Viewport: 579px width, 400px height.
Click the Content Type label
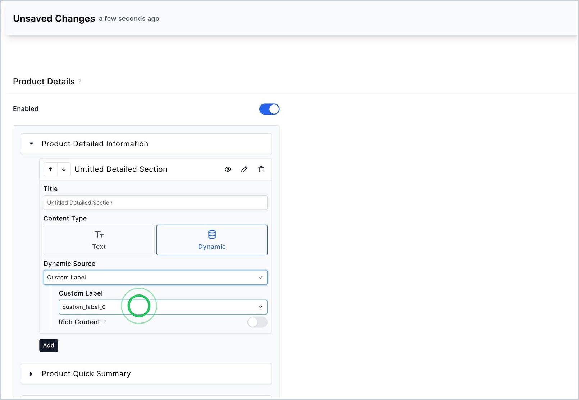pyautogui.click(x=65, y=218)
